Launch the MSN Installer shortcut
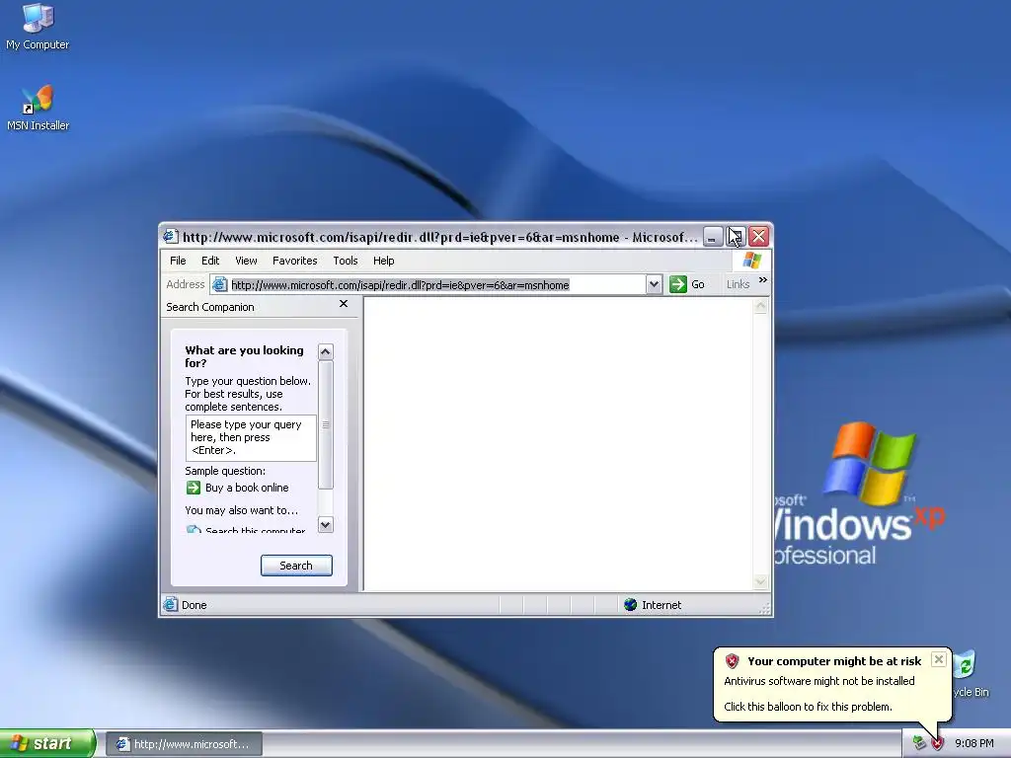 coord(38,108)
